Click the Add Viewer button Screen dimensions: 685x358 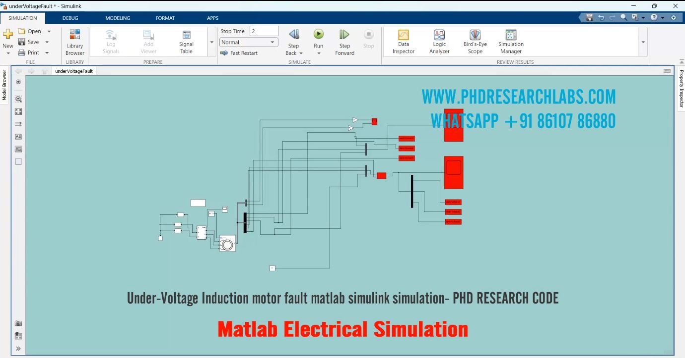148,42
